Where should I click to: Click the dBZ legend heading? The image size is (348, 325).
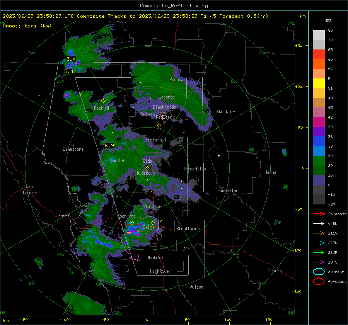click(328, 20)
